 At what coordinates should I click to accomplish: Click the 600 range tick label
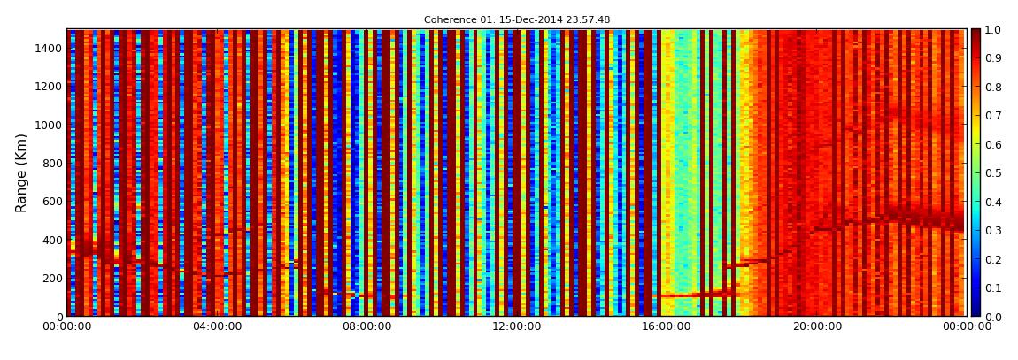click(53, 201)
